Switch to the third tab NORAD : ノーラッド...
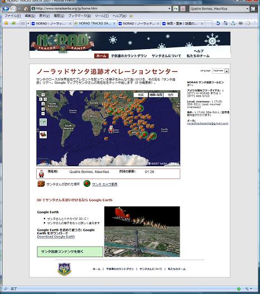260x294 pixels. (139, 23)
